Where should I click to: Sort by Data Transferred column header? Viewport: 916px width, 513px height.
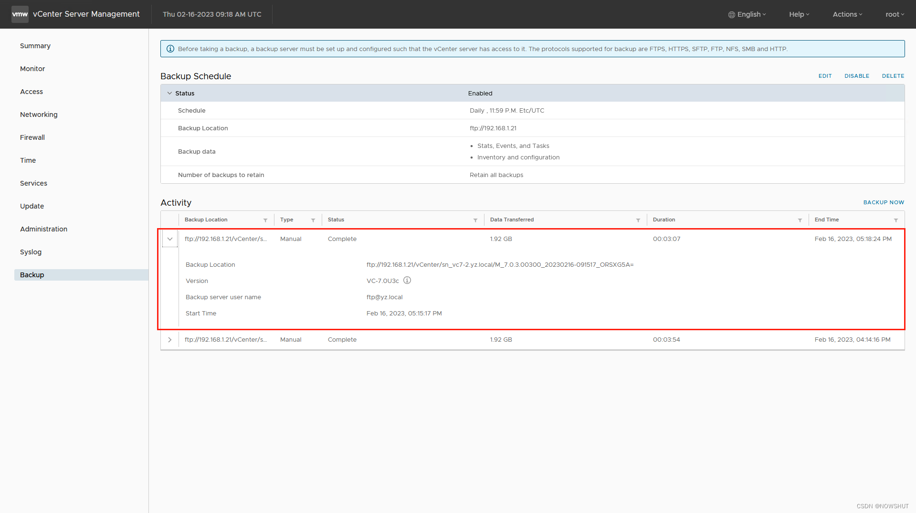[512, 220]
